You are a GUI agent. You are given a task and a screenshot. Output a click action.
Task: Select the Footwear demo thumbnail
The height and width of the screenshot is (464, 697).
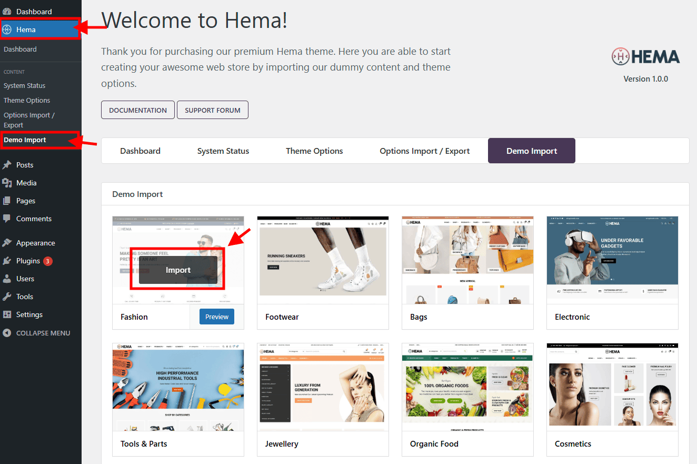pyautogui.click(x=323, y=260)
